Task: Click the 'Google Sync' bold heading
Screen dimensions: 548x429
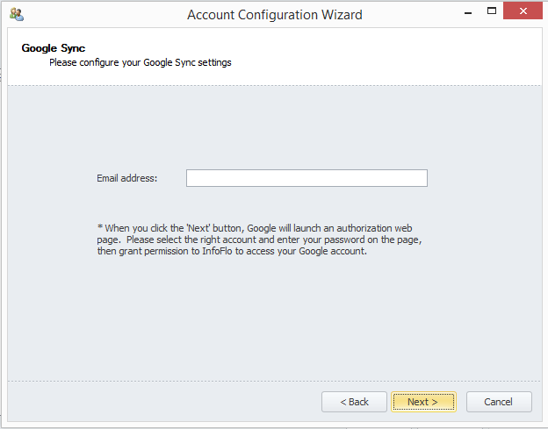Action: coord(54,48)
